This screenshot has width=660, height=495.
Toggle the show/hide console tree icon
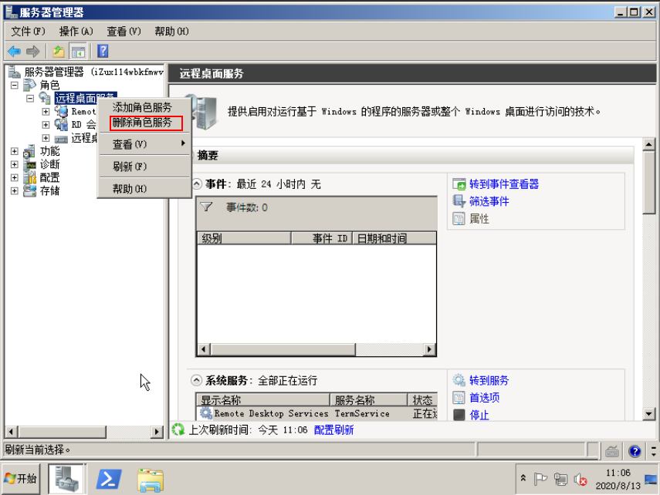[x=78, y=52]
